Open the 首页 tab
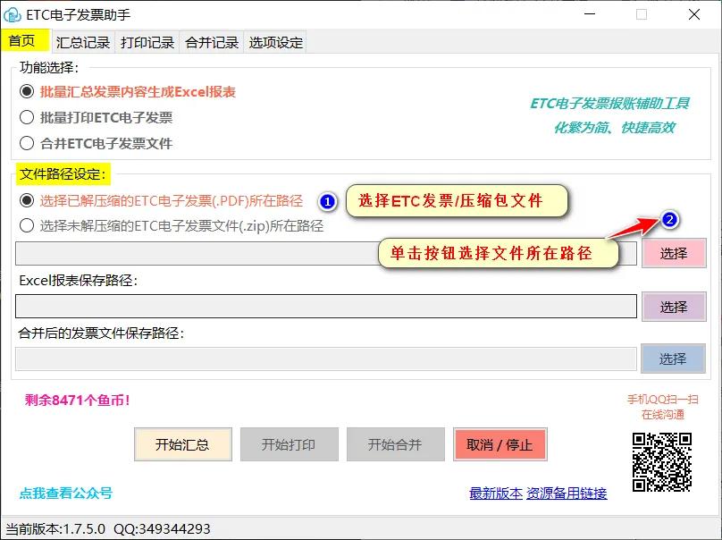This screenshot has width=722, height=540. (x=25, y=41)
